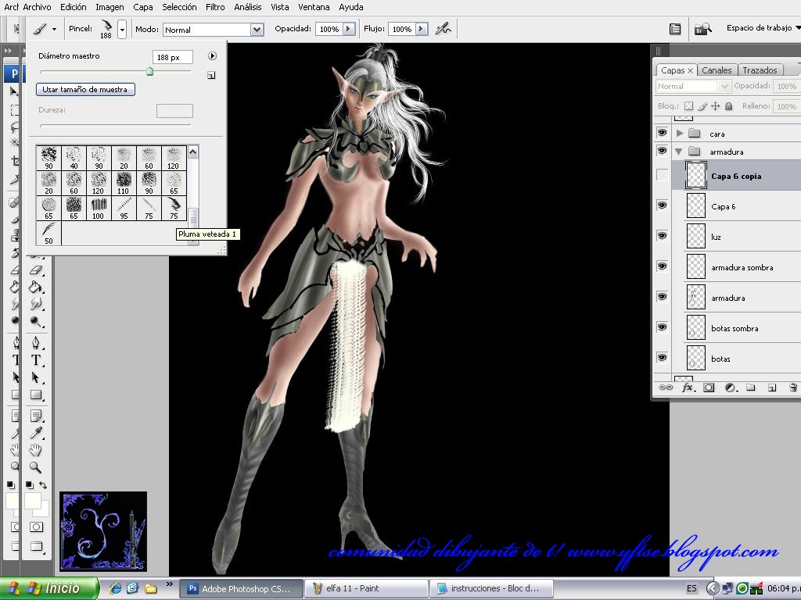The image size is (801, 600).
Task: Switch to the Canales tab
Action: click(x=717, y=70)
